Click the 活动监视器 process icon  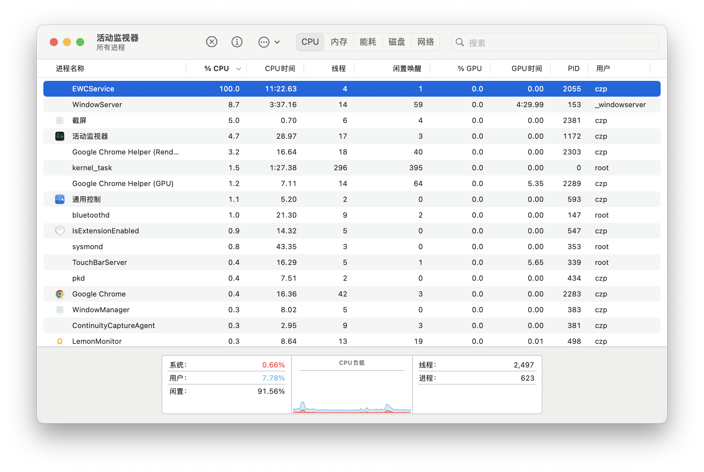point(60,136)
